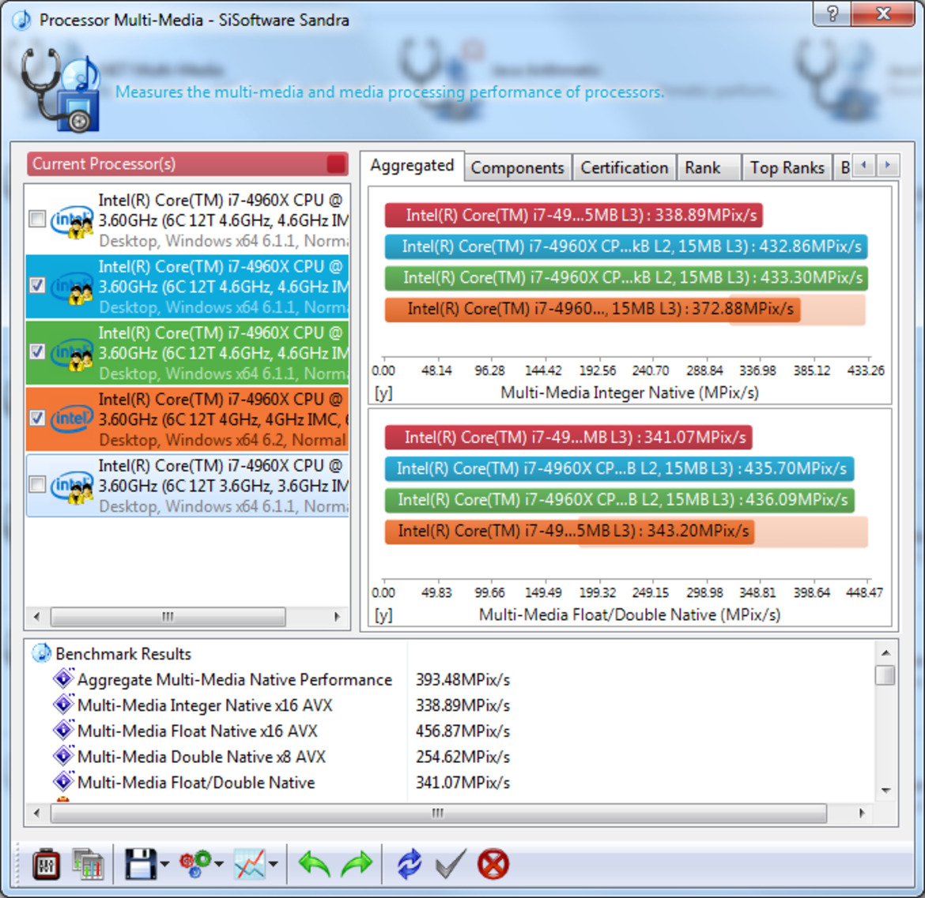Image resolution: width=925 pixels, height=898 pixels.
Task: Click the compare results toolbar icon
Action: coord(88,864)
